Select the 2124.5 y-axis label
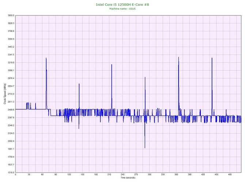 point(11,133)
